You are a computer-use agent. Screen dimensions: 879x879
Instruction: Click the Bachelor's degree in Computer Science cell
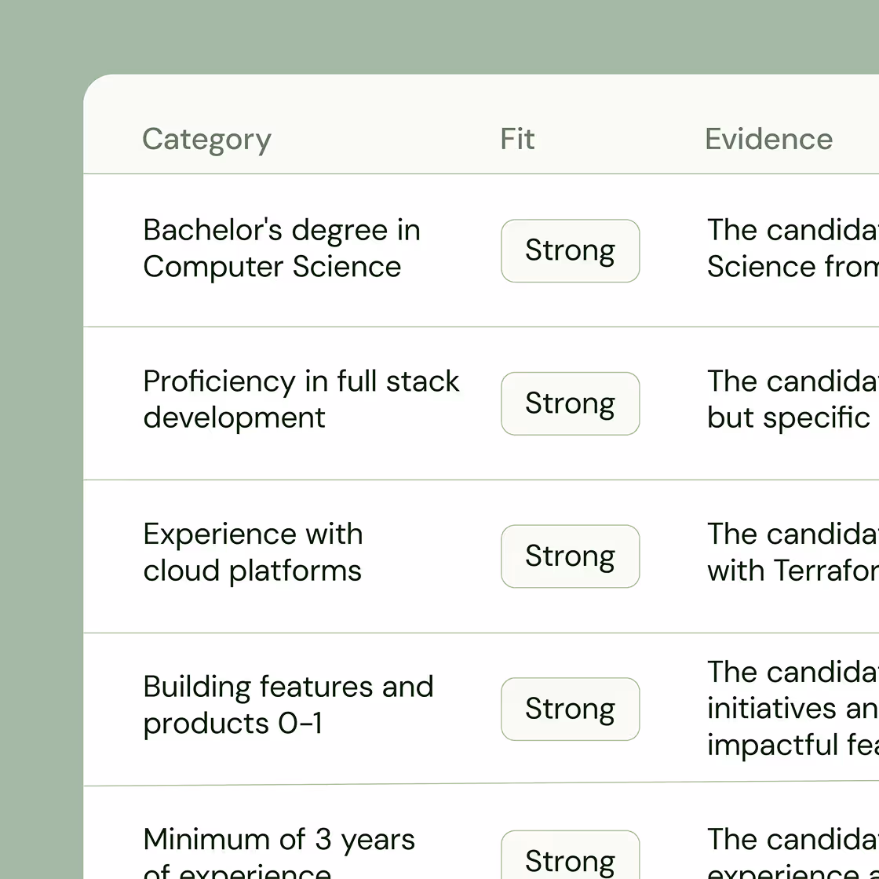click(x=282, y=248)
